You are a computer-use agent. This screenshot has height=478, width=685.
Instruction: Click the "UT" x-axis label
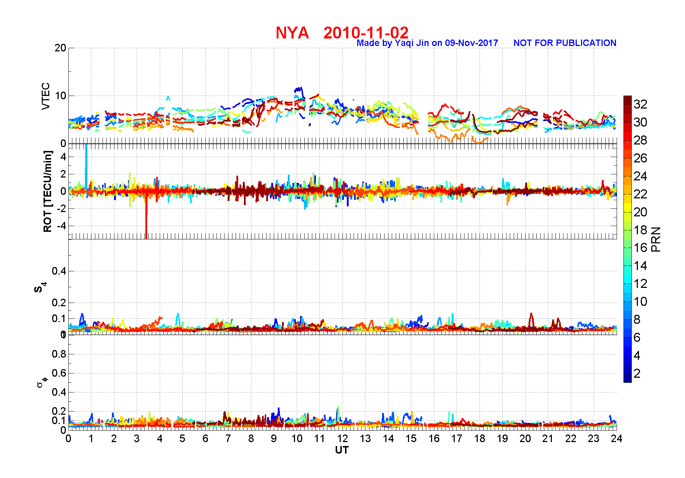pyautogui.click(x=342, y=450)
